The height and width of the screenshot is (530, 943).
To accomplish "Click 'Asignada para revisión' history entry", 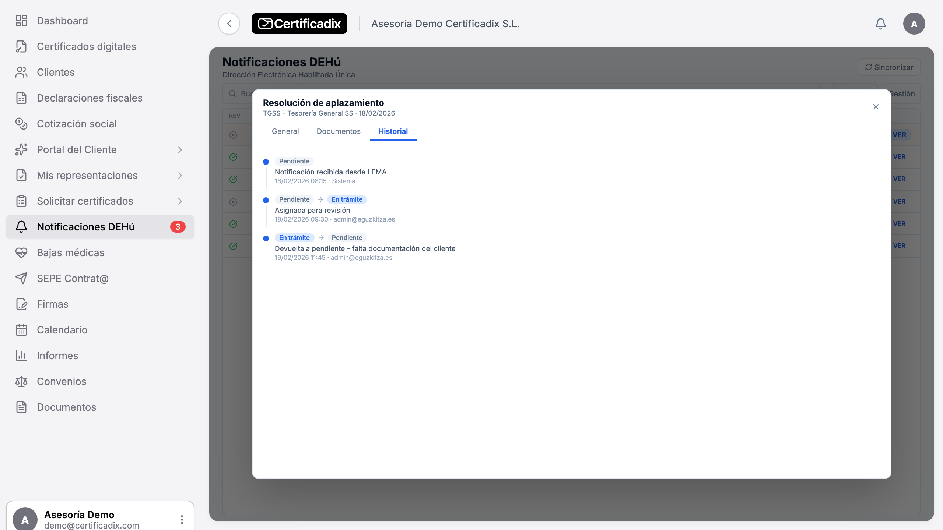I will 312,210.
